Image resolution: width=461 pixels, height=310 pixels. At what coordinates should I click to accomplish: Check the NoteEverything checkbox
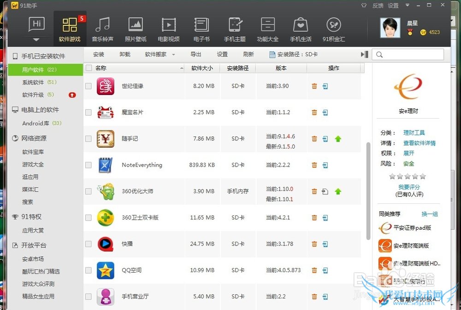(x=88, y=165)
